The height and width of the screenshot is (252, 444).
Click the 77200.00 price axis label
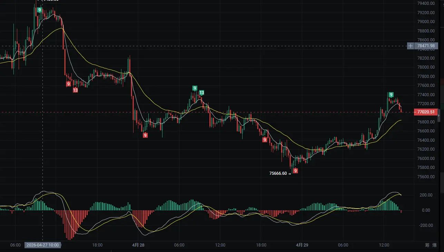(425, 104)
